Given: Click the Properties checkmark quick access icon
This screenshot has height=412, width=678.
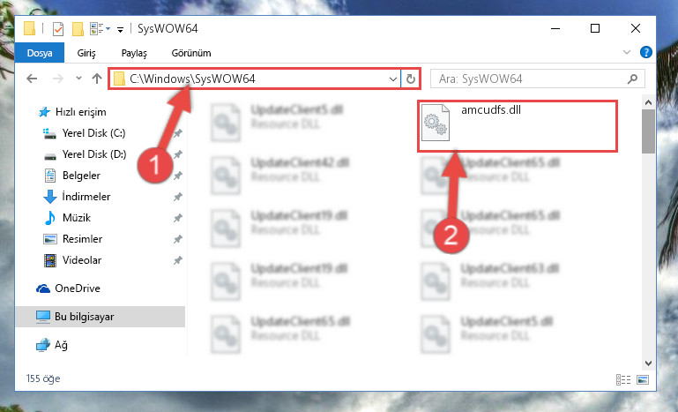Looking at the screenshot, I should [58, 29].
